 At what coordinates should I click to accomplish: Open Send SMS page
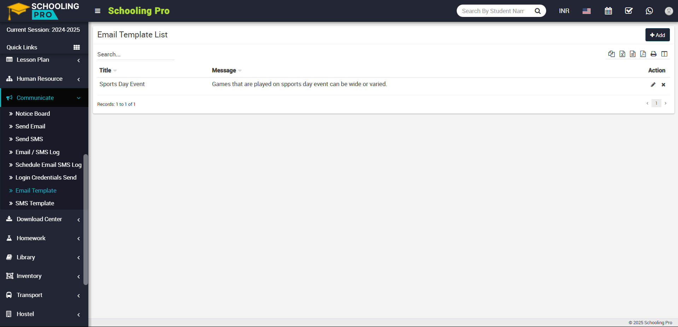(29, 139)
